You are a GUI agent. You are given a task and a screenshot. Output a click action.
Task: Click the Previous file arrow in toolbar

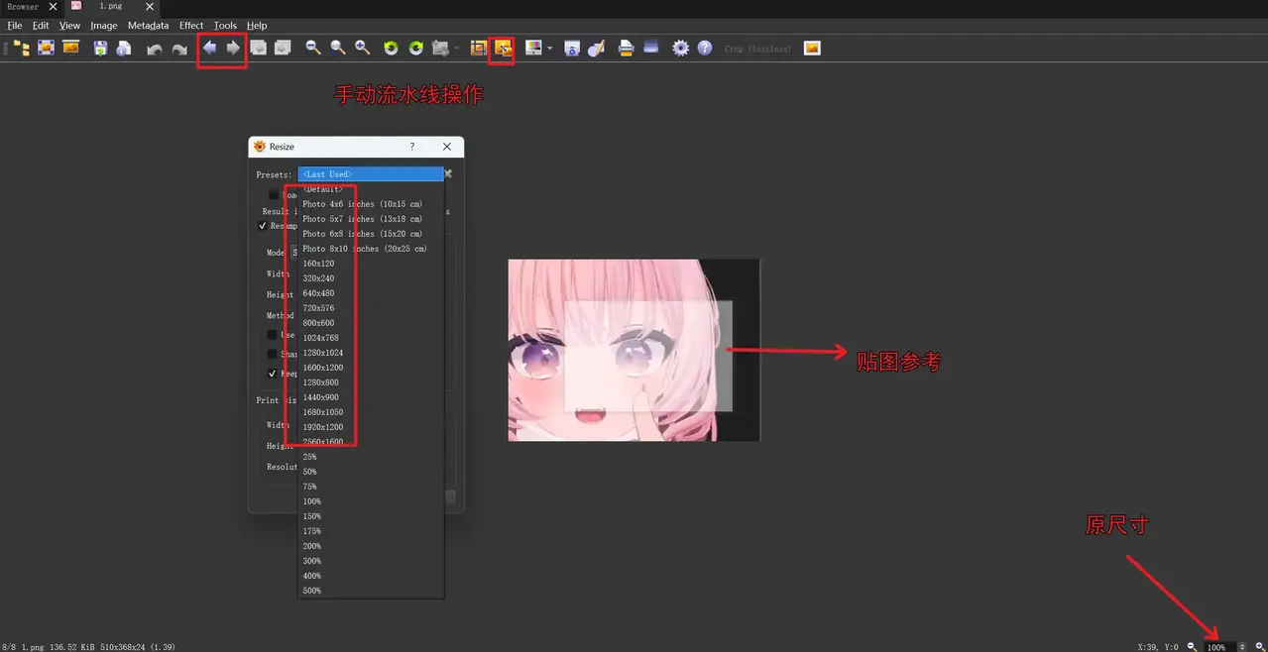point(210,48)
